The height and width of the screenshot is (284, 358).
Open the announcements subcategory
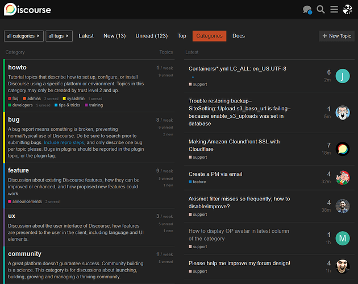(25, 201)
